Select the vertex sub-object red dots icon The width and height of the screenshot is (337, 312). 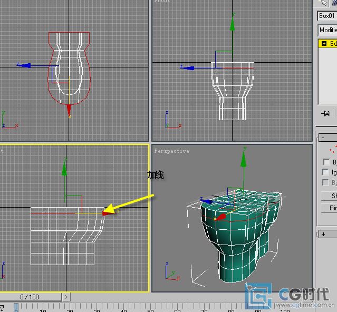(333, 149)
